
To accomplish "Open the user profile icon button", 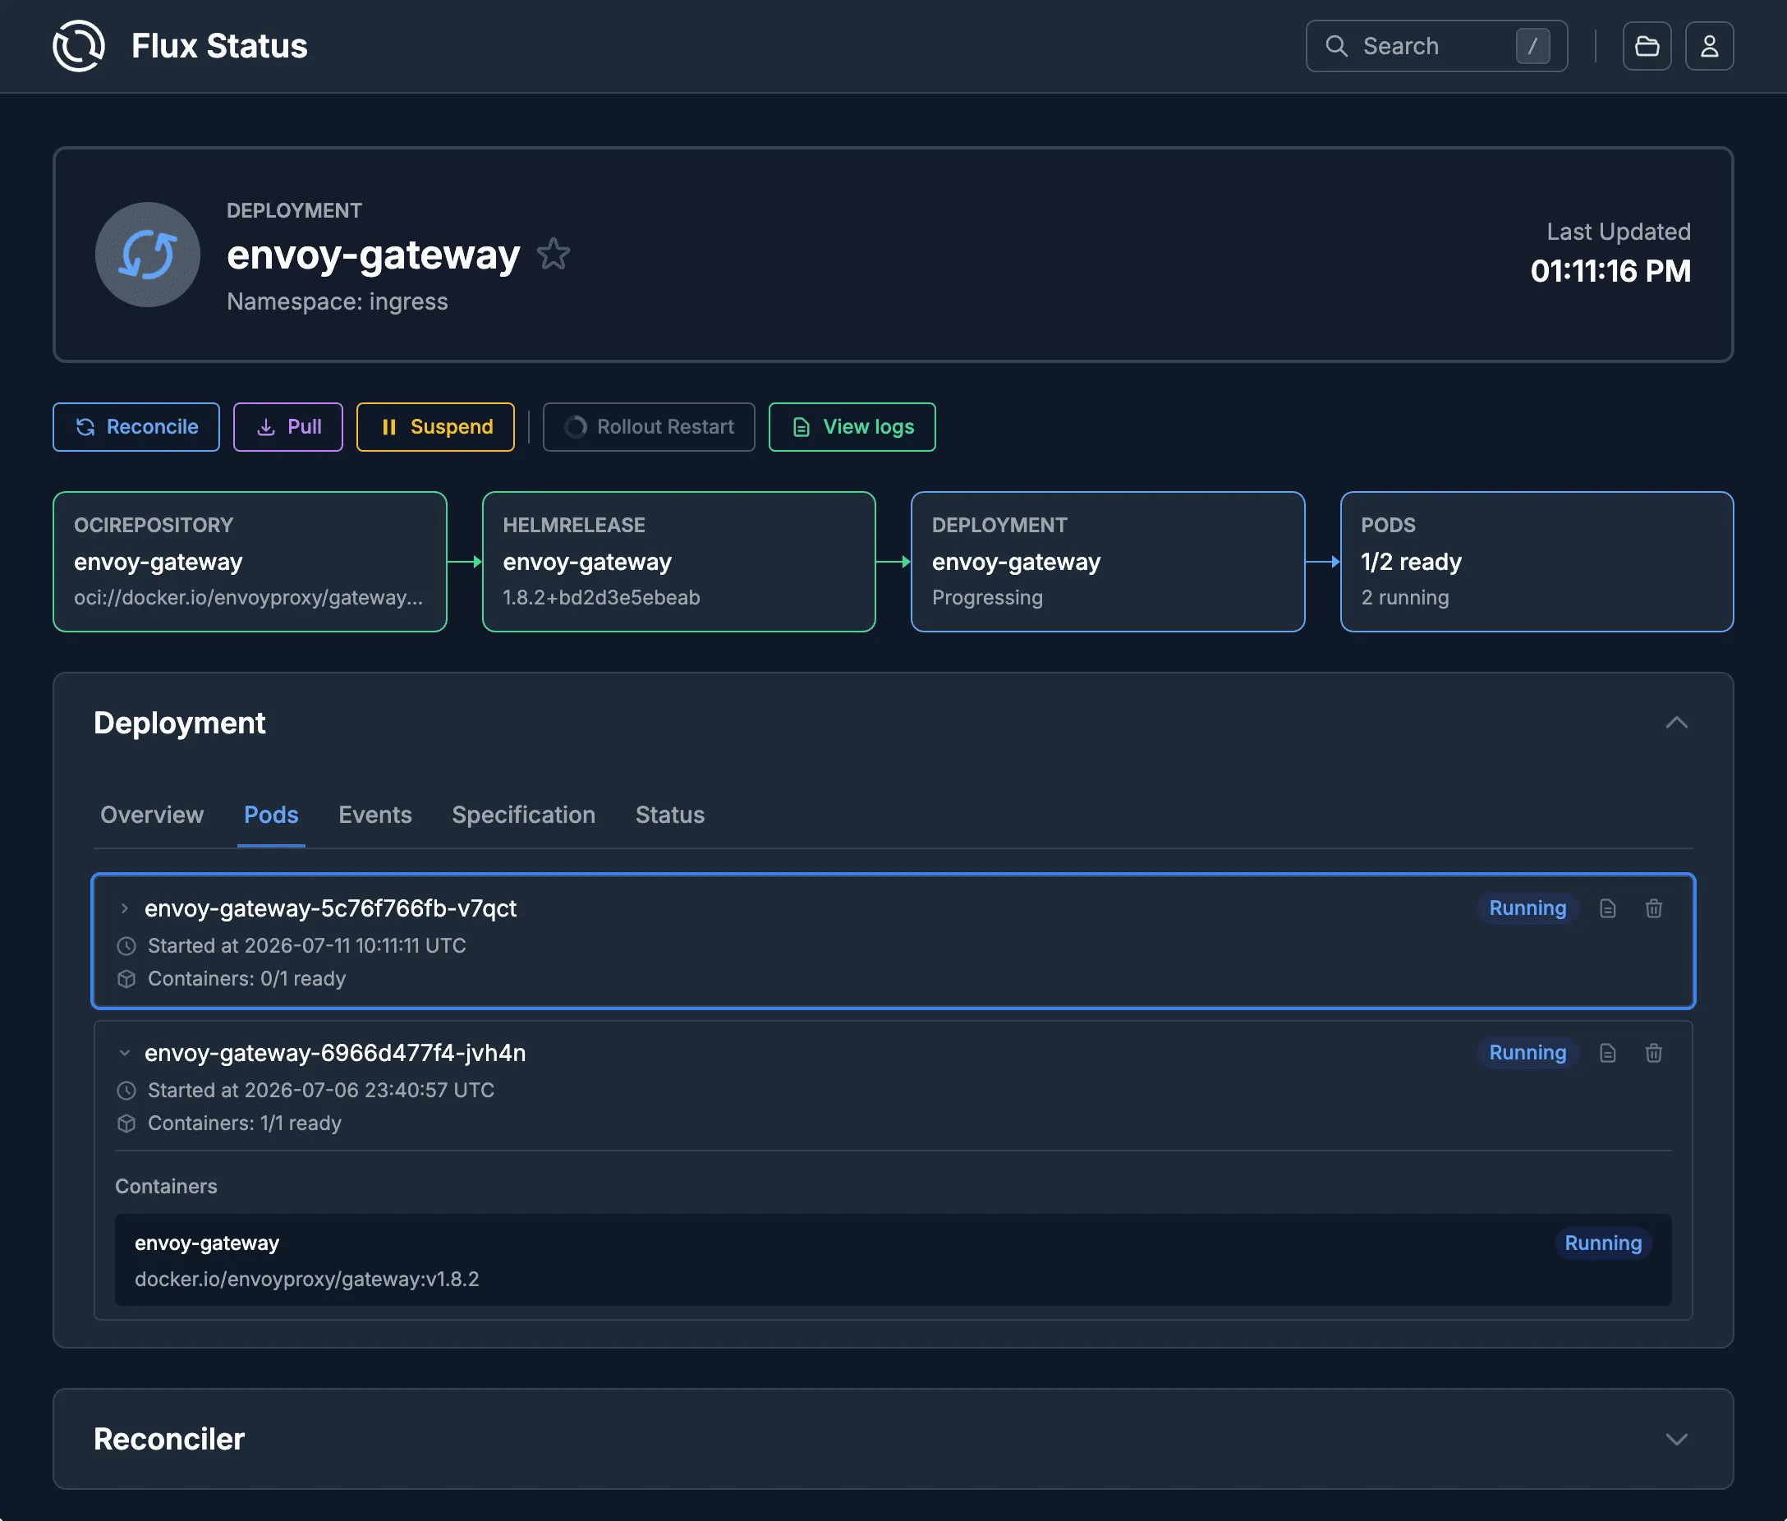I will [x=1708, y=46].
